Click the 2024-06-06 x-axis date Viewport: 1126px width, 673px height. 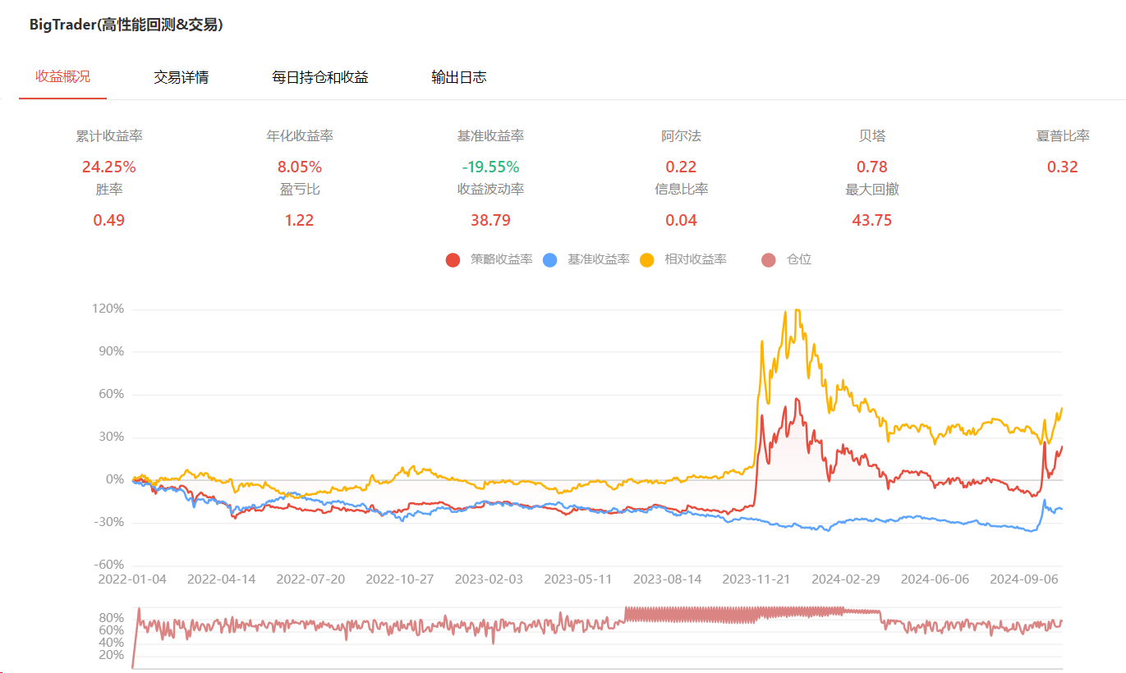935,579
